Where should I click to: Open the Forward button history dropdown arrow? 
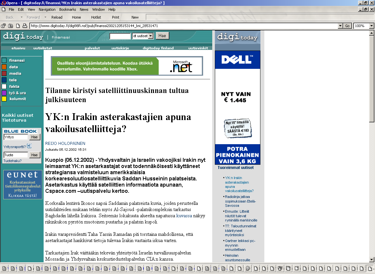coord(45,17)
